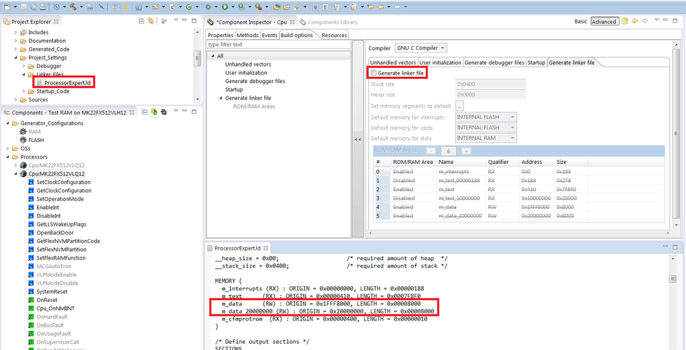Close the Component Inspector - Cpu tab
The height and width of the screenshot is (350, 686).
[x=292, y=22]
